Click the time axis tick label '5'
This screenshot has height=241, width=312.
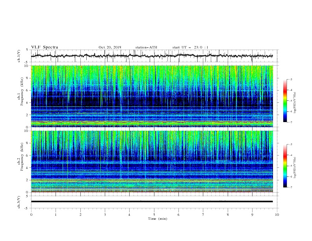click(x=154, y=215)
